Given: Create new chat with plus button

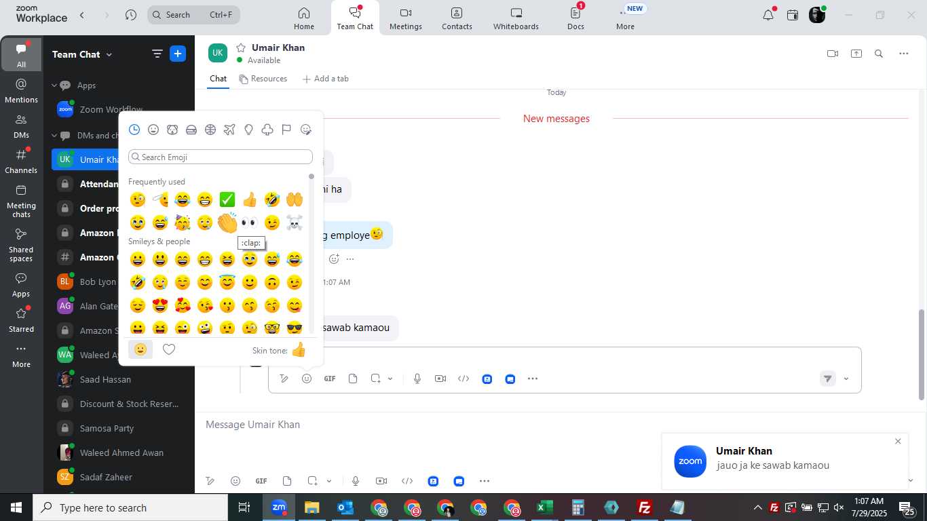Looking at the screenshot, I should tap(178, 54).
